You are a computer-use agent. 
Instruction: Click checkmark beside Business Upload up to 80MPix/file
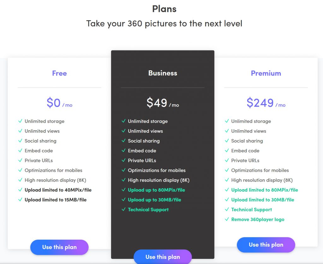(123, 190)
